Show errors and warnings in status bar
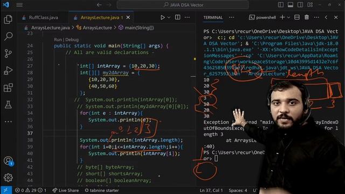 click(31, 190)
